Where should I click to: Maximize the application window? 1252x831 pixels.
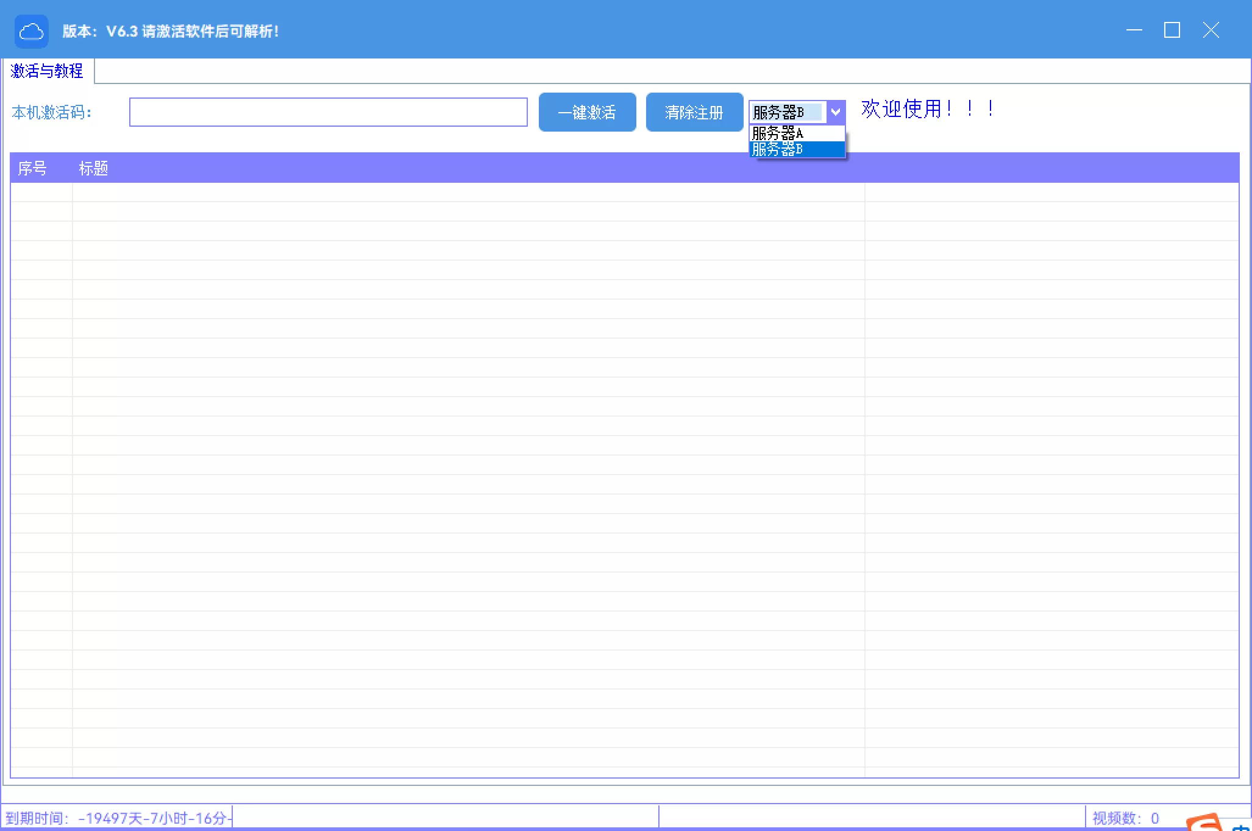1172,30
